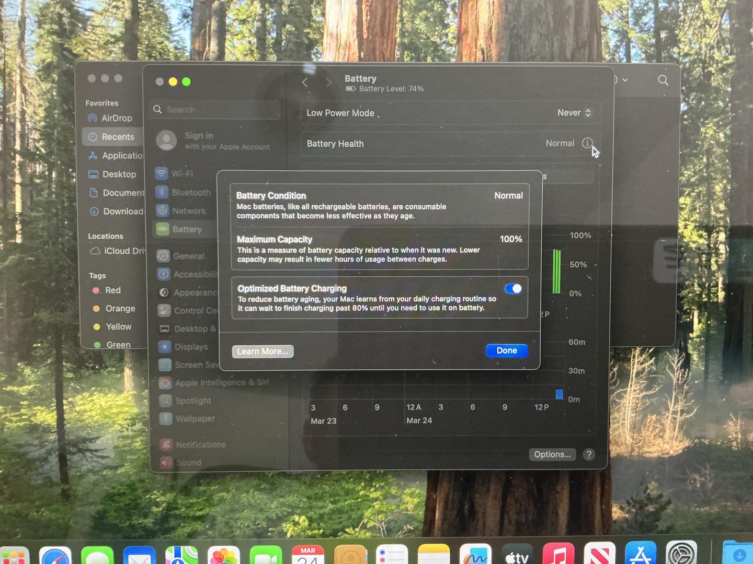Viewport: 753px width, 564px height.
Task: Open Spotlight in the Settings sidebar
Action: [186, 401]
